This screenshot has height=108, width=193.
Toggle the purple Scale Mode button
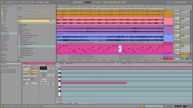click(x=37, y=2)
